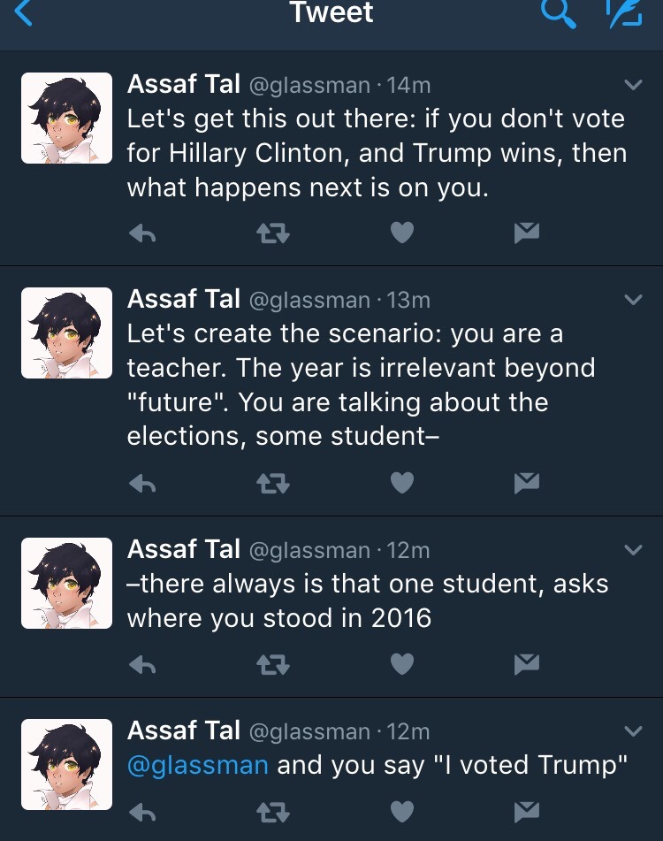Compose a new tweet with the quill icon
The height and width of the screenshot is (841, 663).
pyautogui.click(x=624, y=13)
